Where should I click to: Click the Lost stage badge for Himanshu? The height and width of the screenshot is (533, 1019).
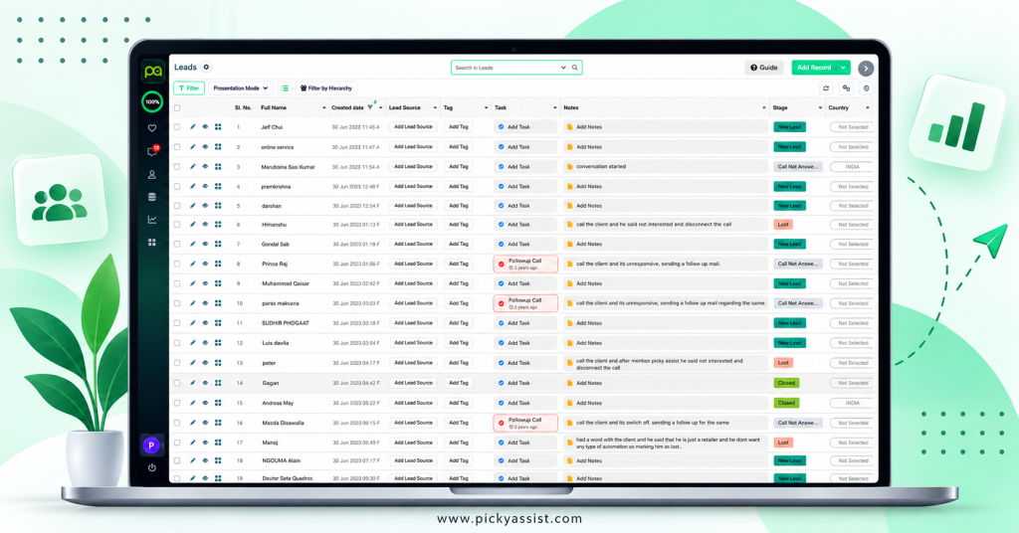(783, 225)
